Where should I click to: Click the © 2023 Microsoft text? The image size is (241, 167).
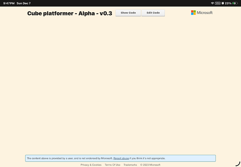pyautogui.click(x=150, y=165)
